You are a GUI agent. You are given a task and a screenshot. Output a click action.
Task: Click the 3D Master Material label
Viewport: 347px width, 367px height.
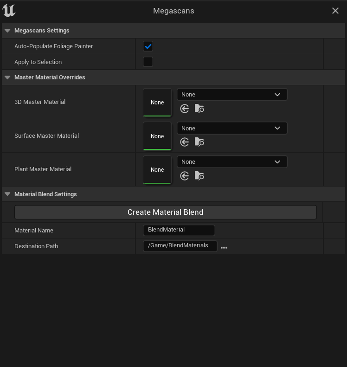40,102
